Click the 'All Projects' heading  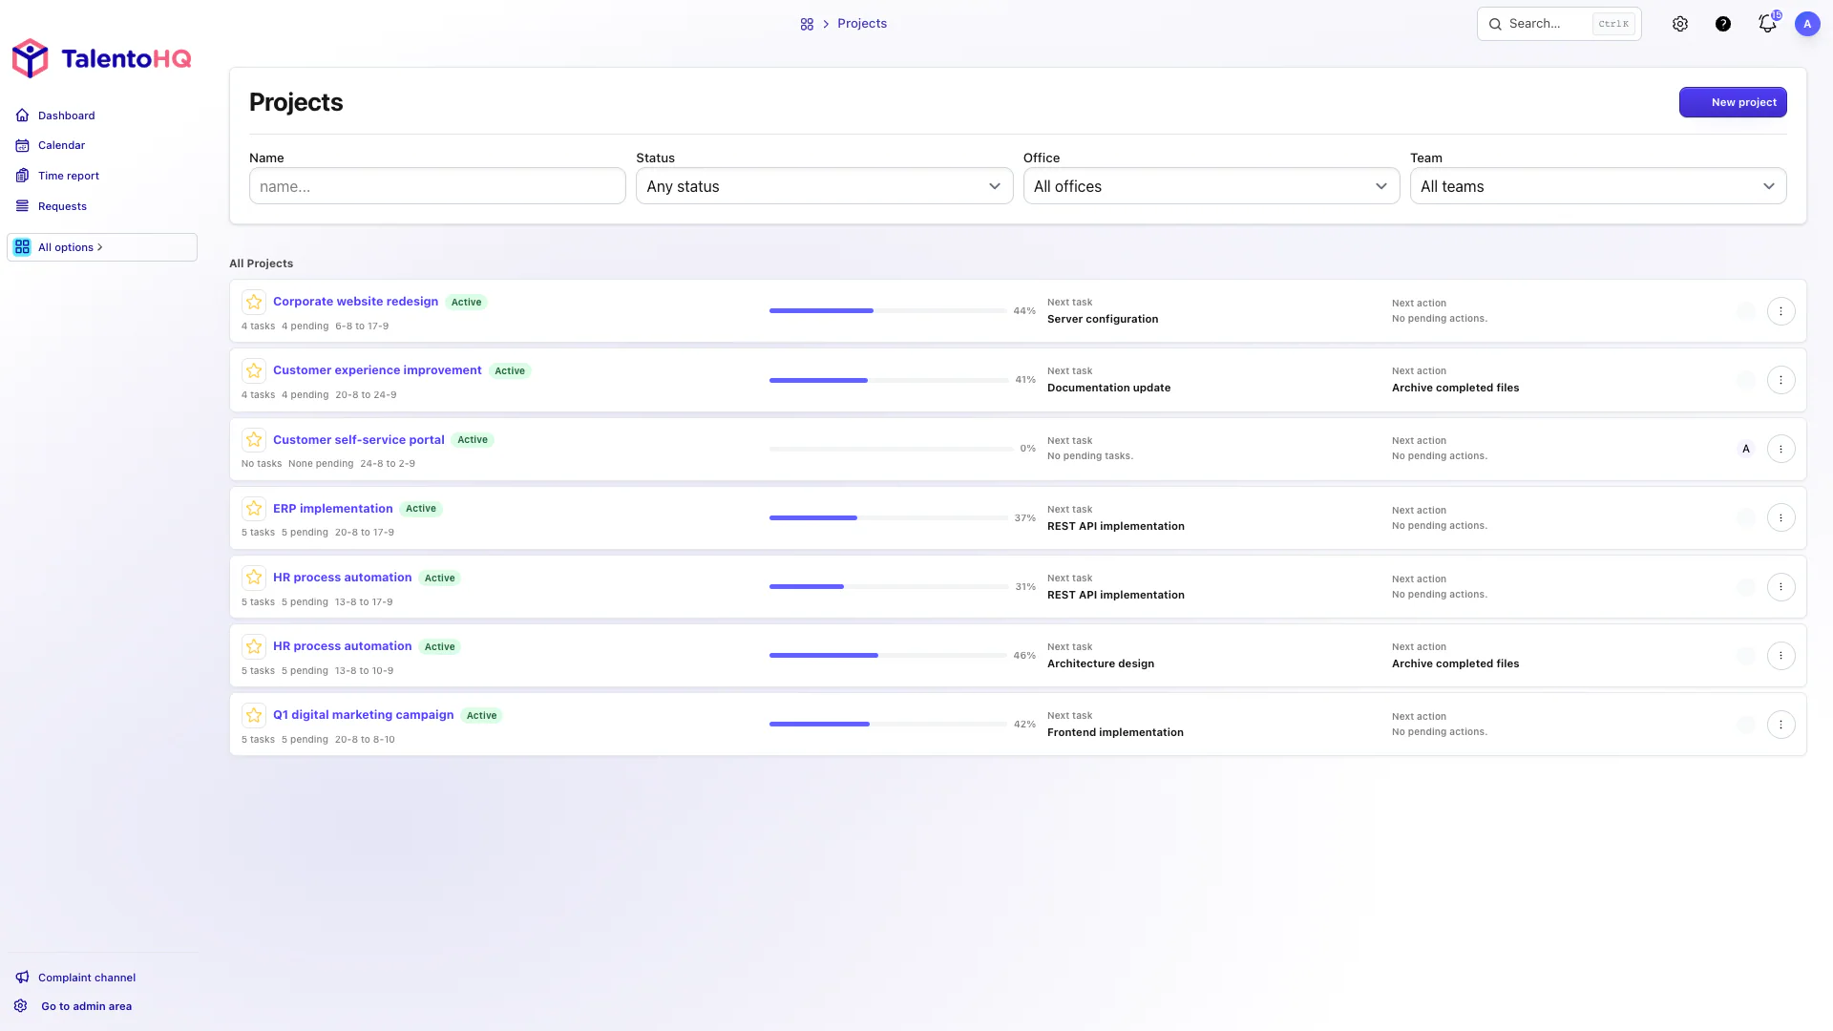(261, 263)
